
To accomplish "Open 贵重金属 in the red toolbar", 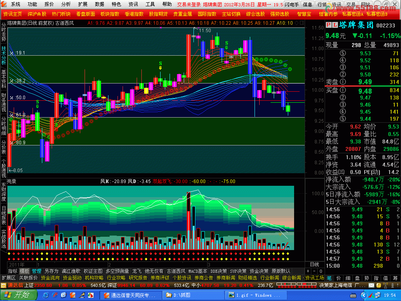I will point(182,14).
